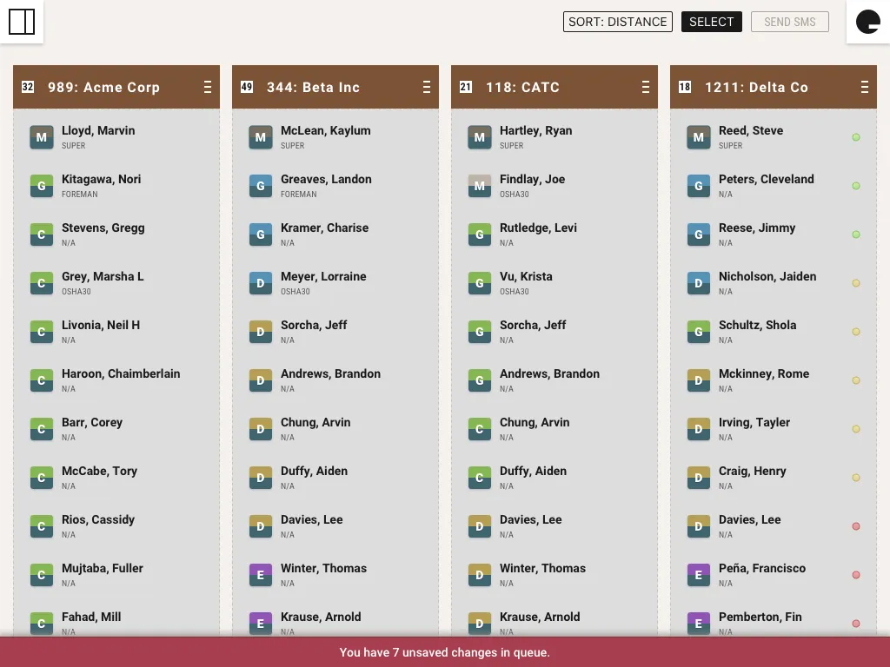This screenshot has height=667, width=890.
Task: Click green status dot next to Reese, Jimmy
Action: [x=856, y=234]
